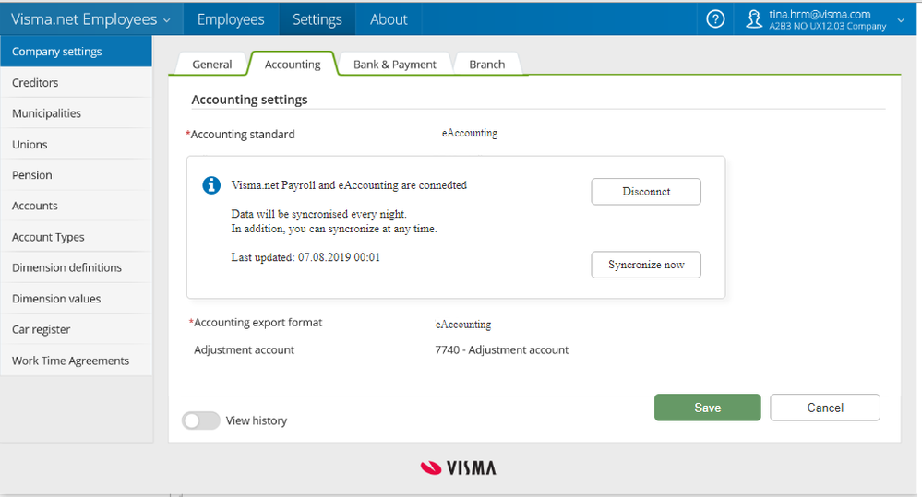Viewport: 922px width, 497px height.
Task: Go to Unions in sidebar
Action: pyautogui.click(x=76, y=144)
